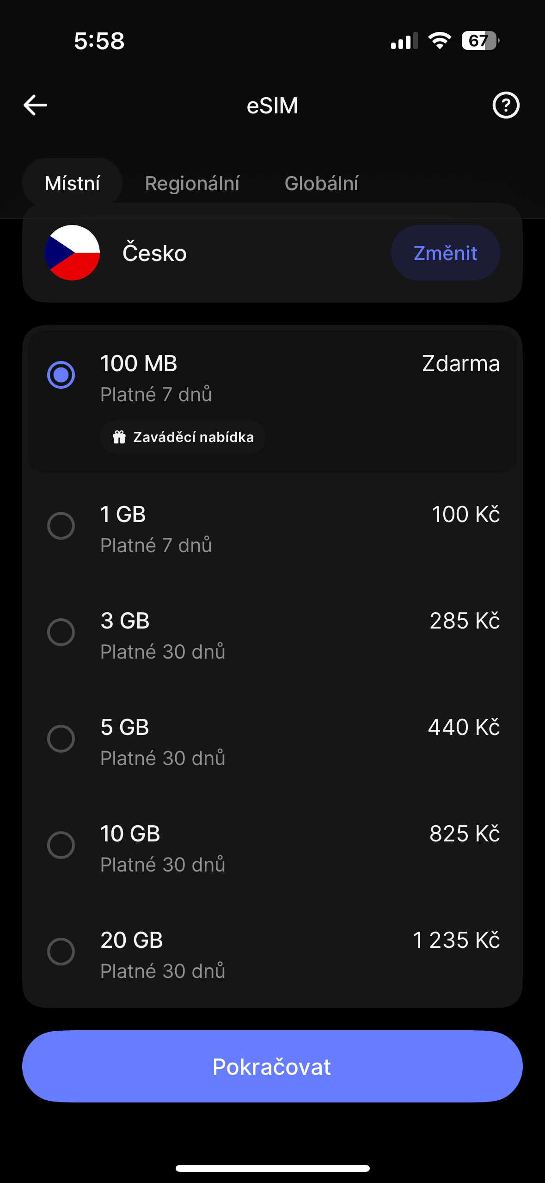Tap the 1 235 Kč price label

[x=456, y=940]
